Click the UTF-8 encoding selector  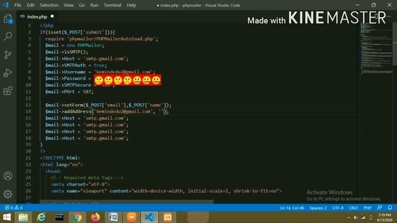click(337, 208)
